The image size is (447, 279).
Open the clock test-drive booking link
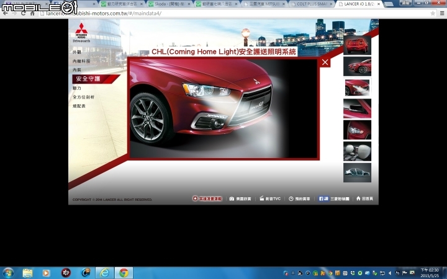(x=299, y=199)
